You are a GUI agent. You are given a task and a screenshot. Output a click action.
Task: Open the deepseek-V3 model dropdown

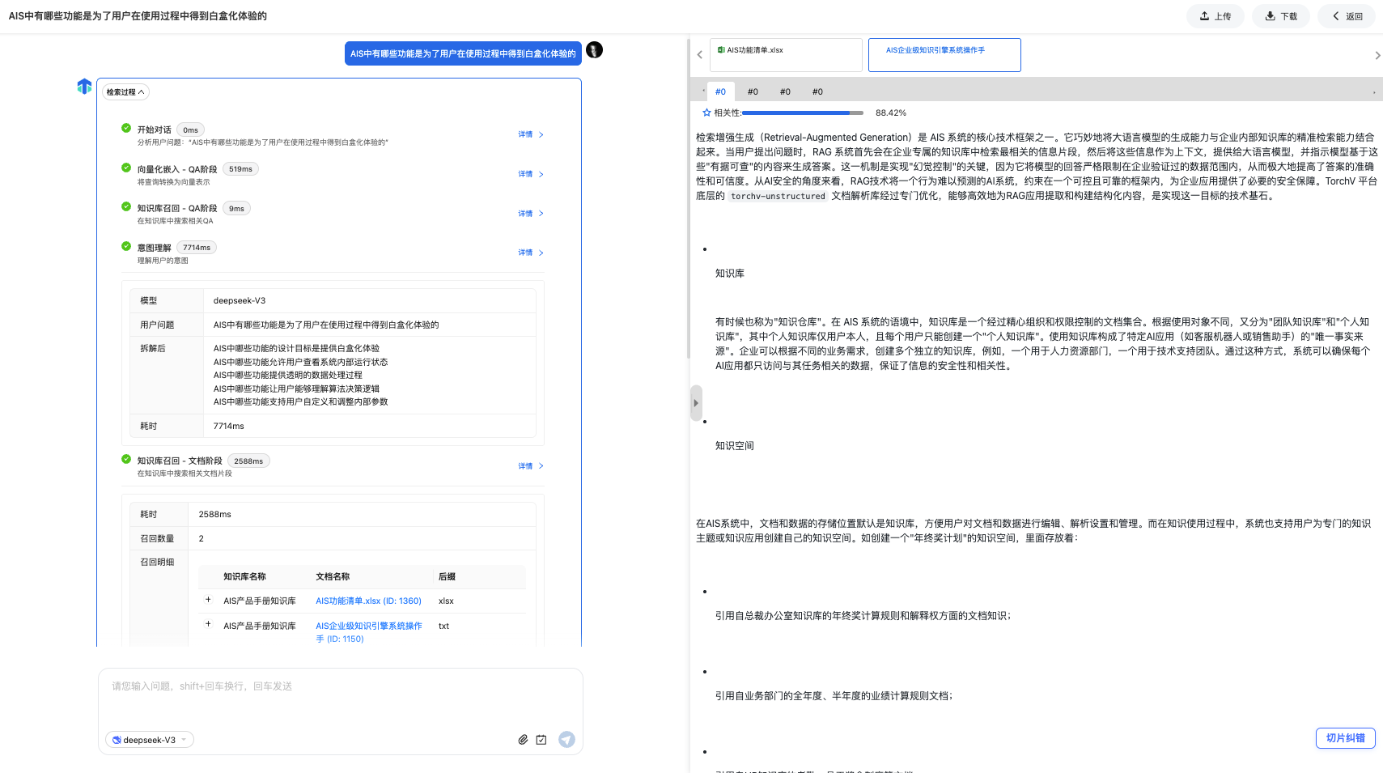click(150, 740)
